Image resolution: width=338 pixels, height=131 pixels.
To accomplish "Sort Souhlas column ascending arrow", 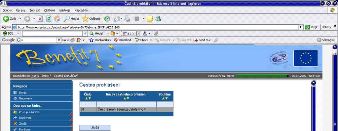I will 163,98.
